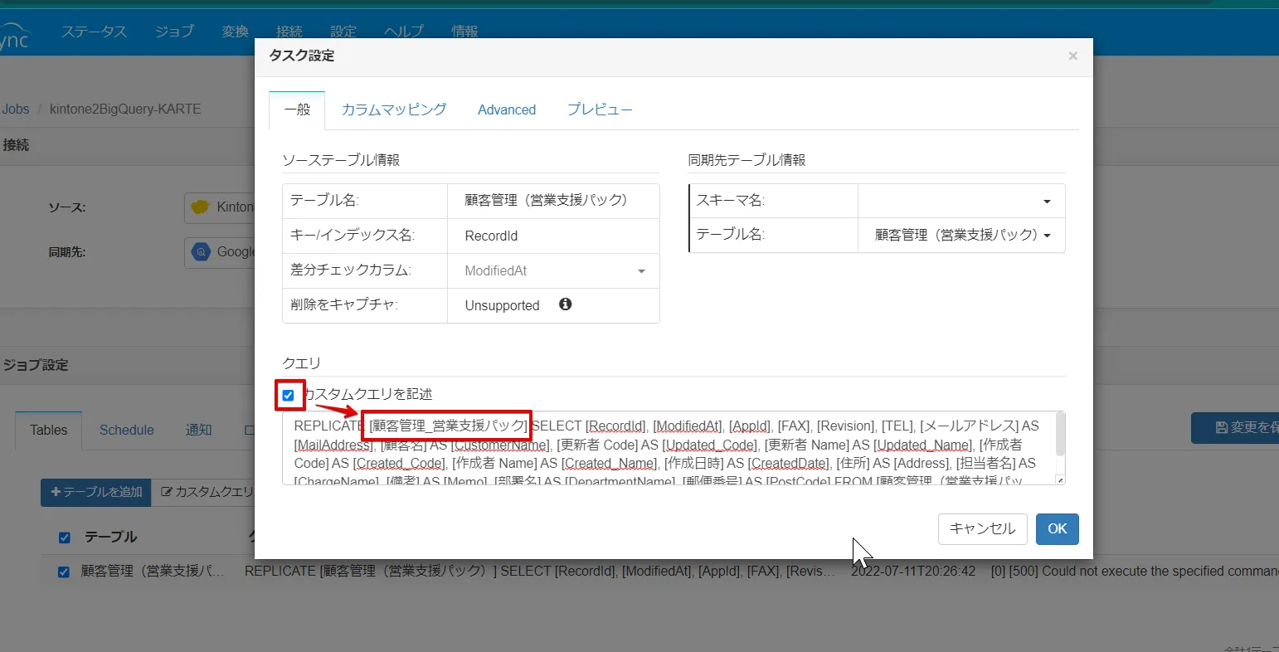Switch to the カラムマッピング tab
The width and height of the screenshot is (1279, 652).
click(x=394, y=109)
